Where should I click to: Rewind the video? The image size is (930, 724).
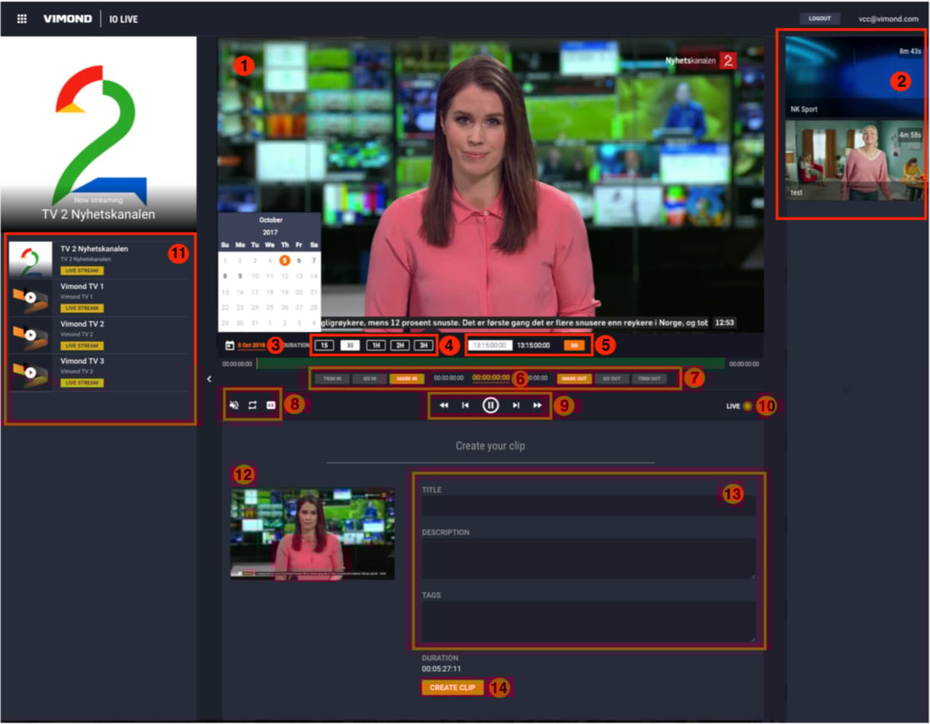[x=444, y=405]
